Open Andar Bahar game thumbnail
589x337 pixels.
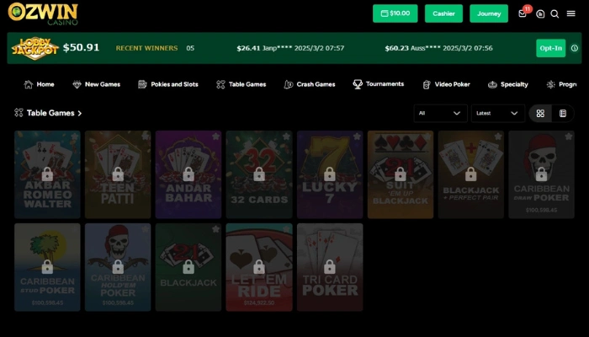point(188,174)
